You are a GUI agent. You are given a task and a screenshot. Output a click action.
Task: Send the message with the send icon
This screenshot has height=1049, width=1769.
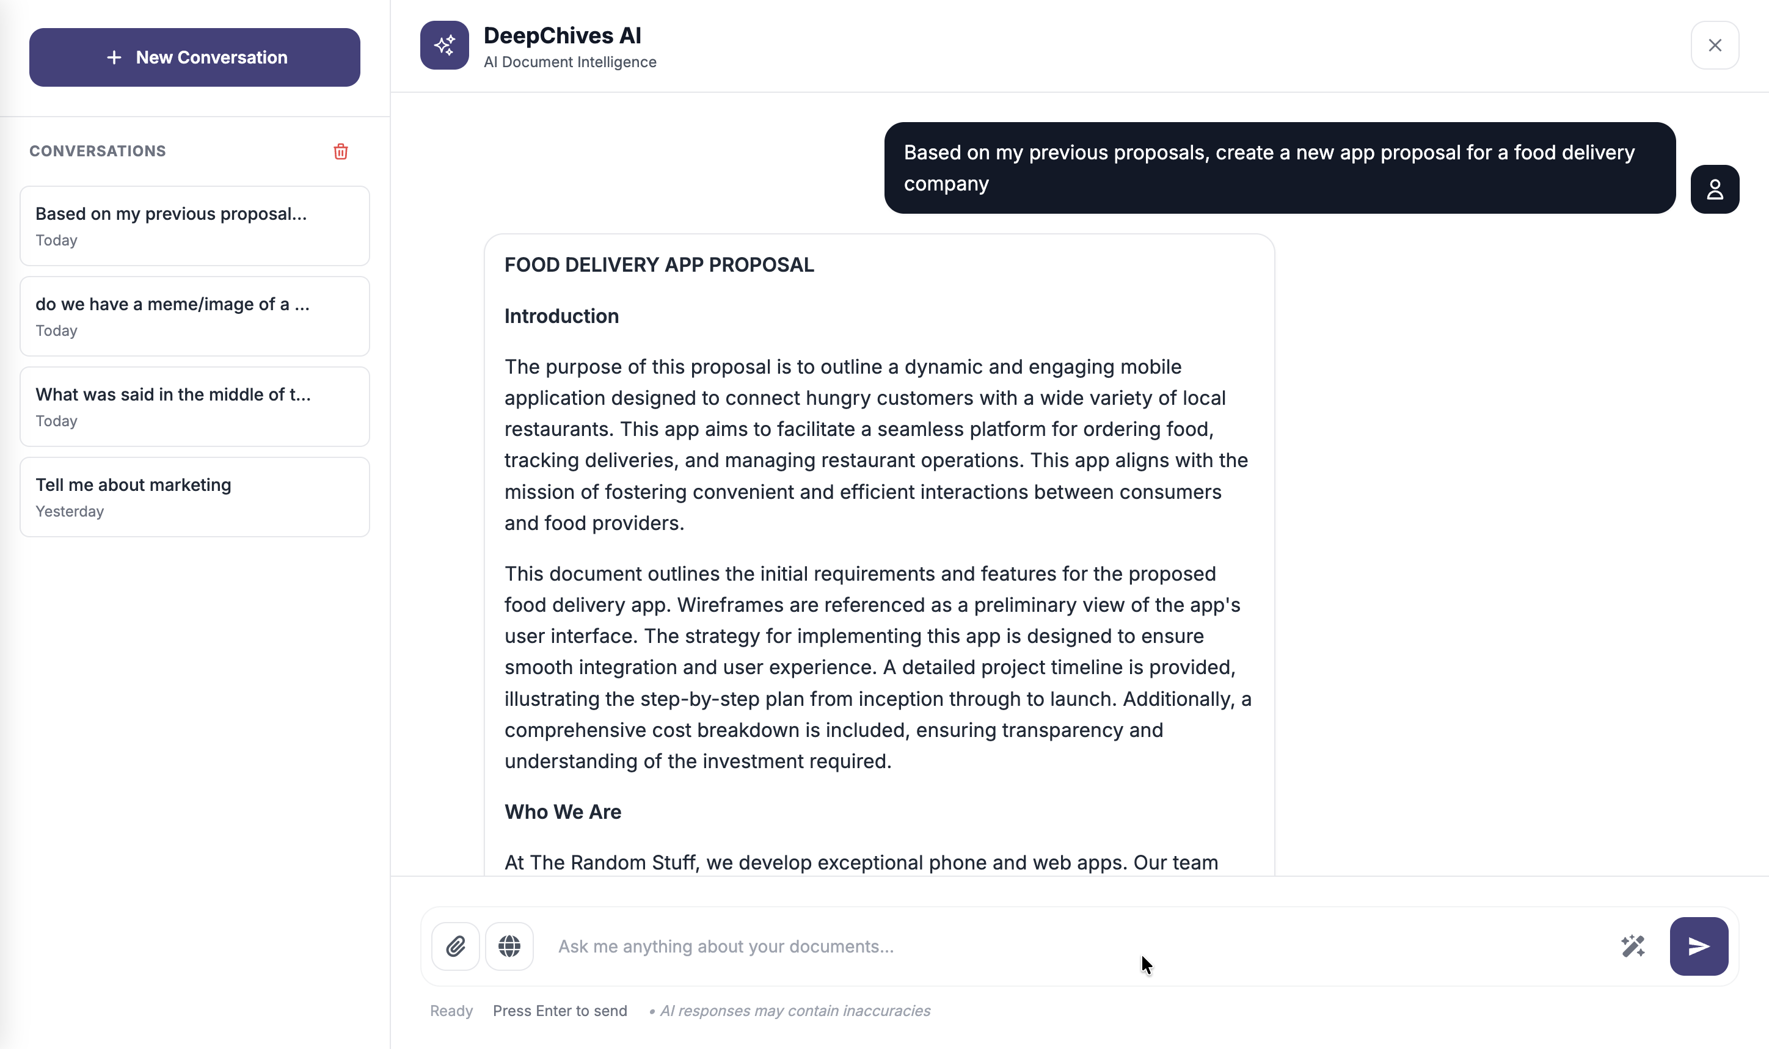coord(1698,946)
